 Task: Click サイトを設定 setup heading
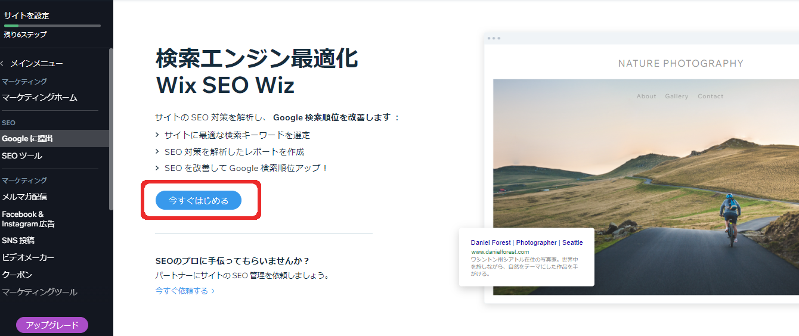point(27,16)
